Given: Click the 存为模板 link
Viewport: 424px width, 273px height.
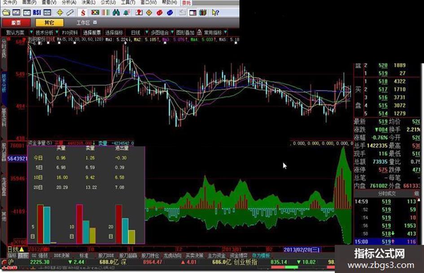Looking at the screenshot, I should [x=261, y=256].
